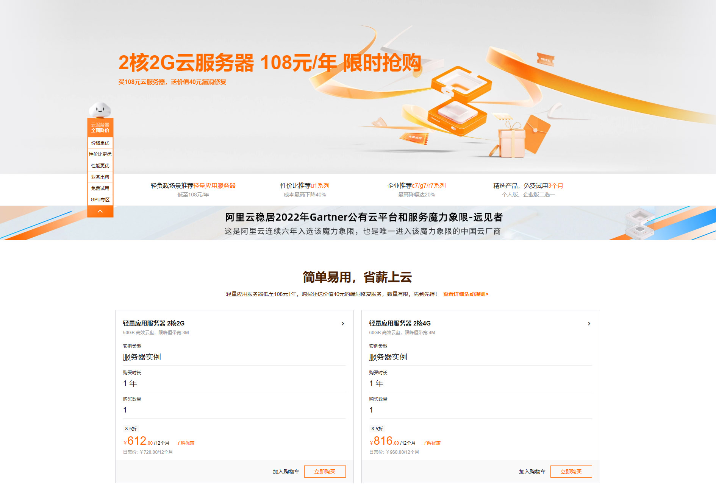Viewport: 716px width, 492px height.
Task: Open the 2核4G server card arrow
Action: click(x=589, y=324)
